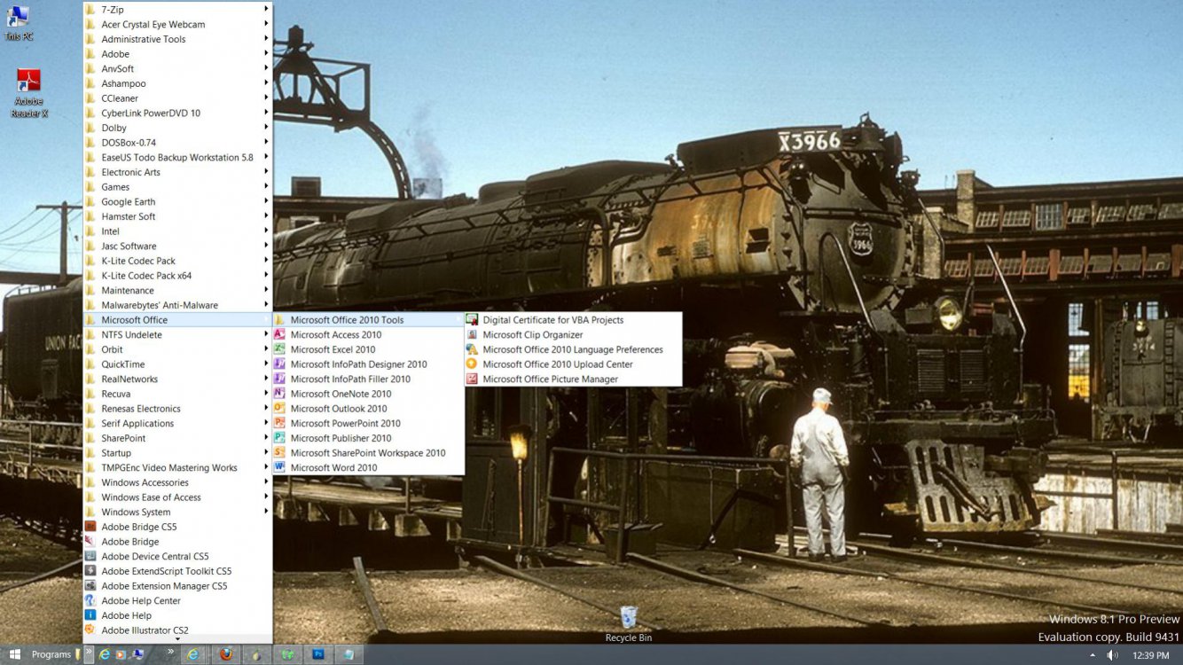1183x665 pixels.
Task: Open the Microsoft Office 2010 Tools folder
Action: [x=368, y=320]
